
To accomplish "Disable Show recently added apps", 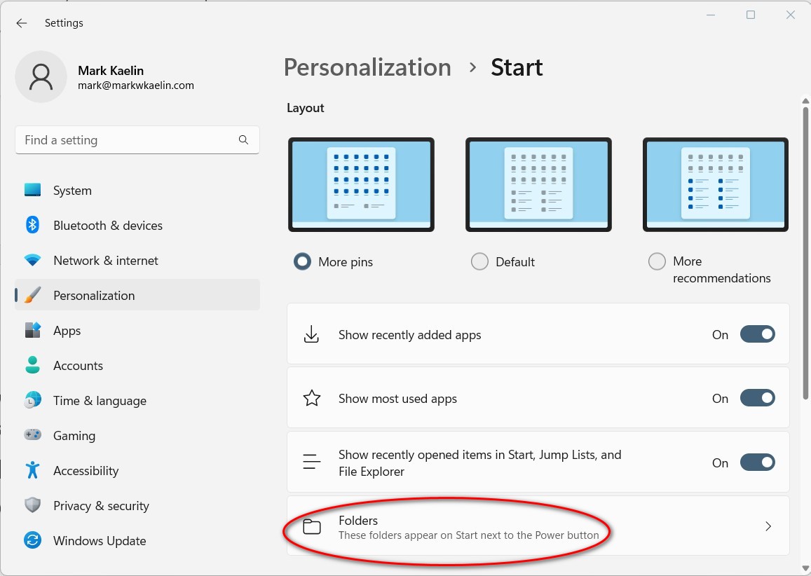I will (758, 334).
